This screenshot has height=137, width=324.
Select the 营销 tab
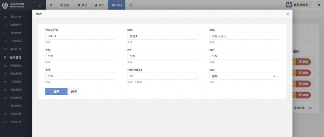[x=117, y=5]
